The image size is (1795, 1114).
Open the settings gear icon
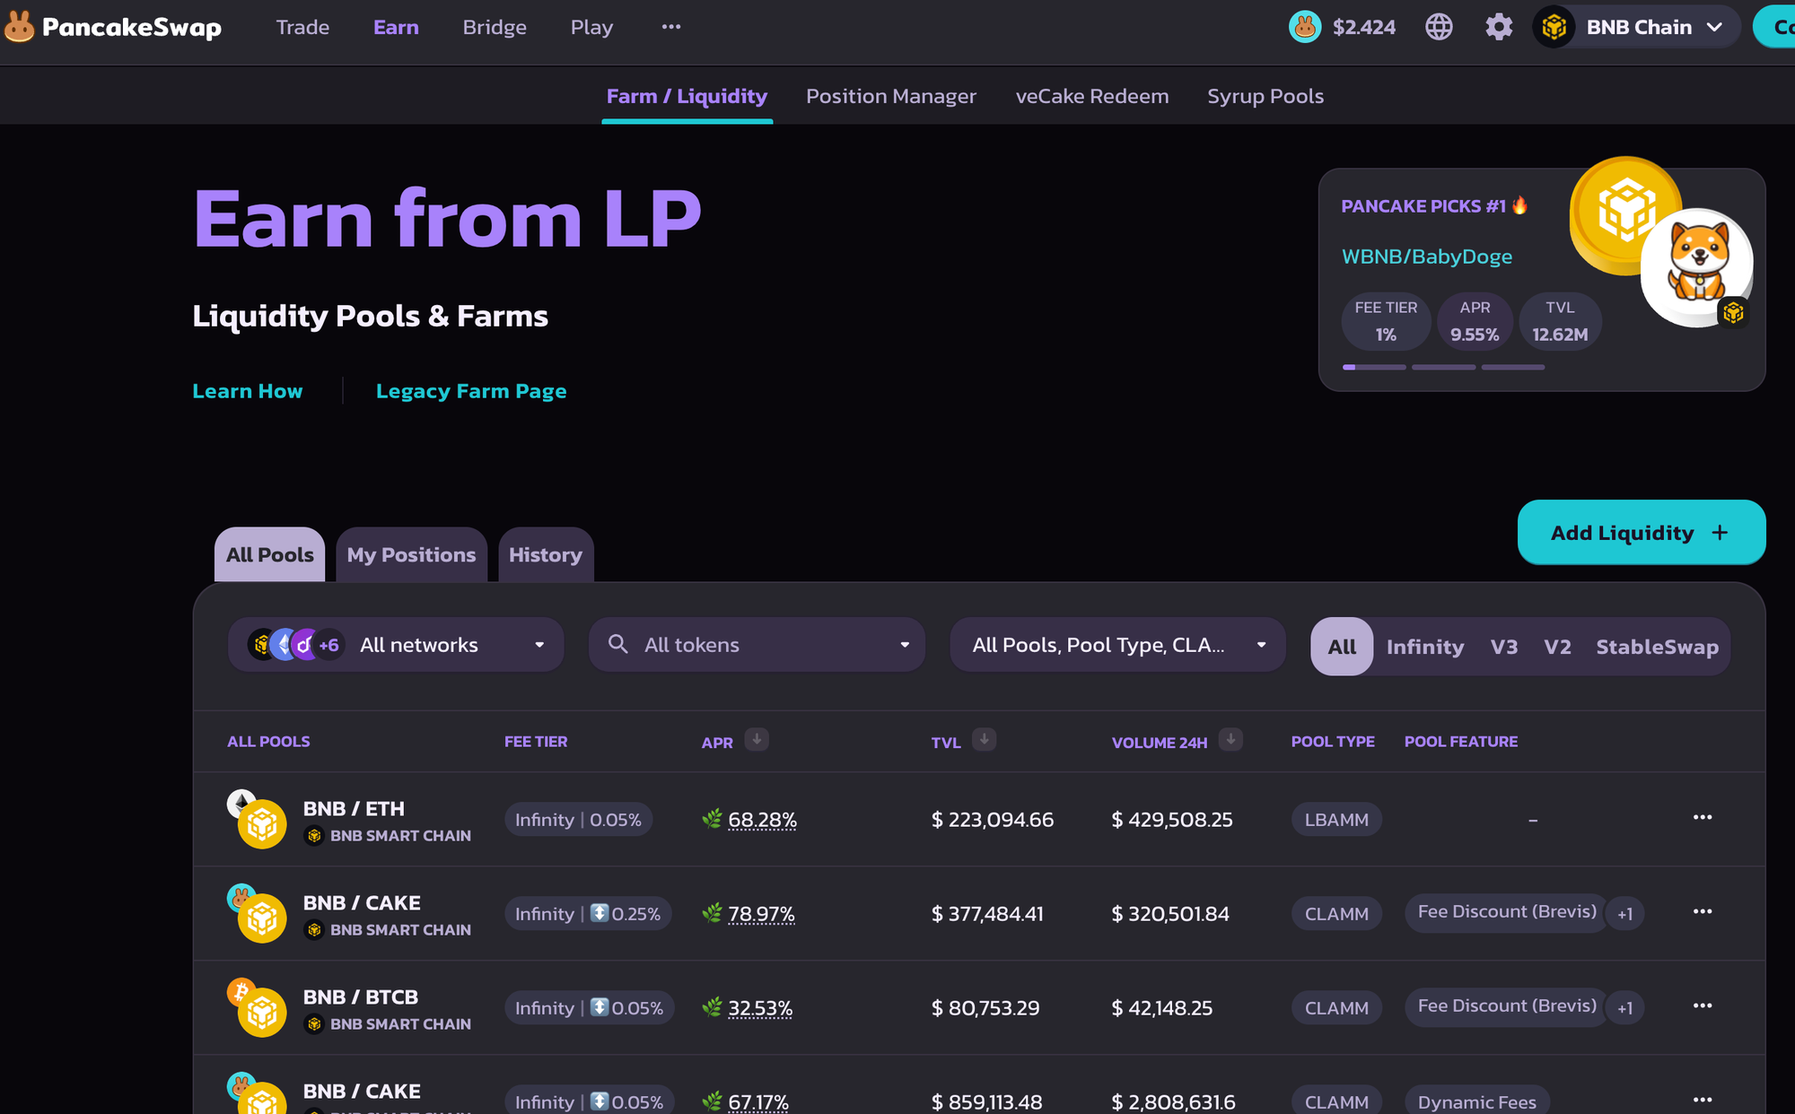[x=1498, y=27]
